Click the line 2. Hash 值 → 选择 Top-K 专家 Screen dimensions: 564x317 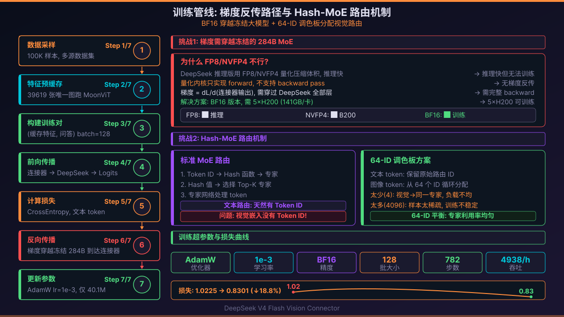226,185
